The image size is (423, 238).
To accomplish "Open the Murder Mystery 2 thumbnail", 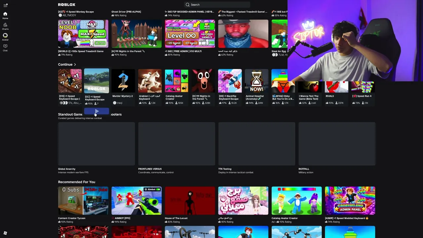I will (x=123, y=81).
